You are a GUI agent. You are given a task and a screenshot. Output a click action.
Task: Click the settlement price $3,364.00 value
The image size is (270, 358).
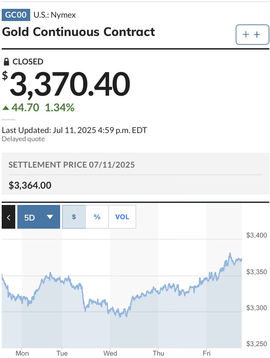click(30, 185)
